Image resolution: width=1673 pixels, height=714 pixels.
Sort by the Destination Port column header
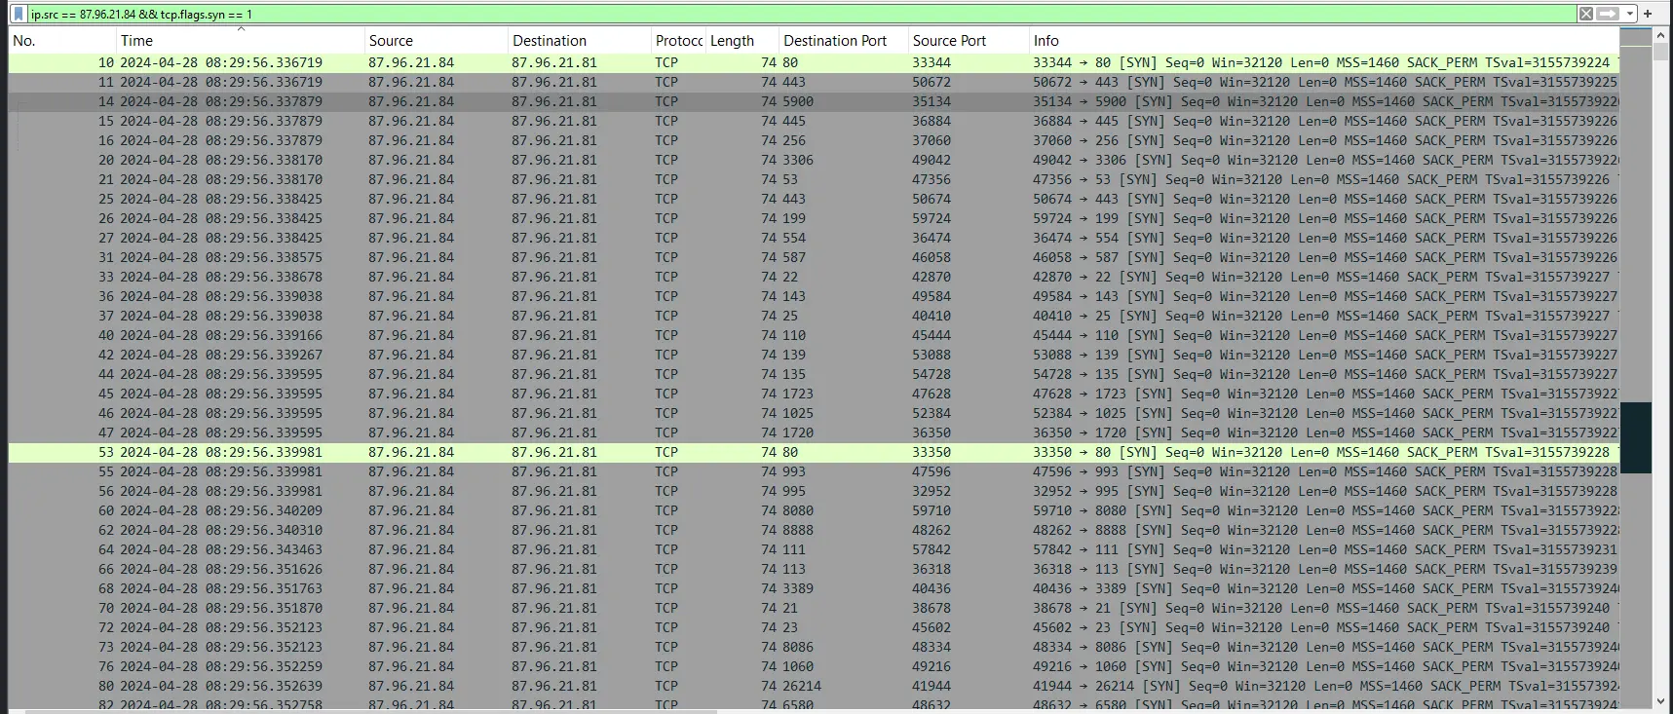tap(844, 41)
